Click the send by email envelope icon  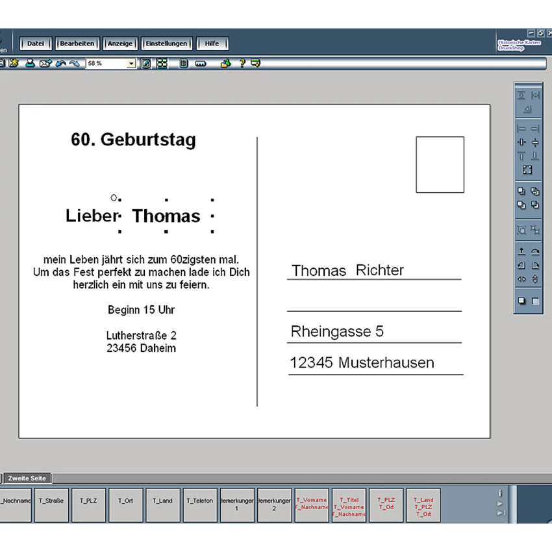(45, 64)
